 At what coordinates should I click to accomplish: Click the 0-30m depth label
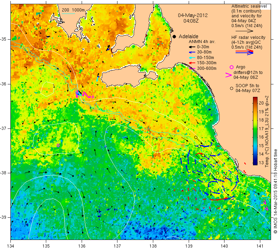203,47
